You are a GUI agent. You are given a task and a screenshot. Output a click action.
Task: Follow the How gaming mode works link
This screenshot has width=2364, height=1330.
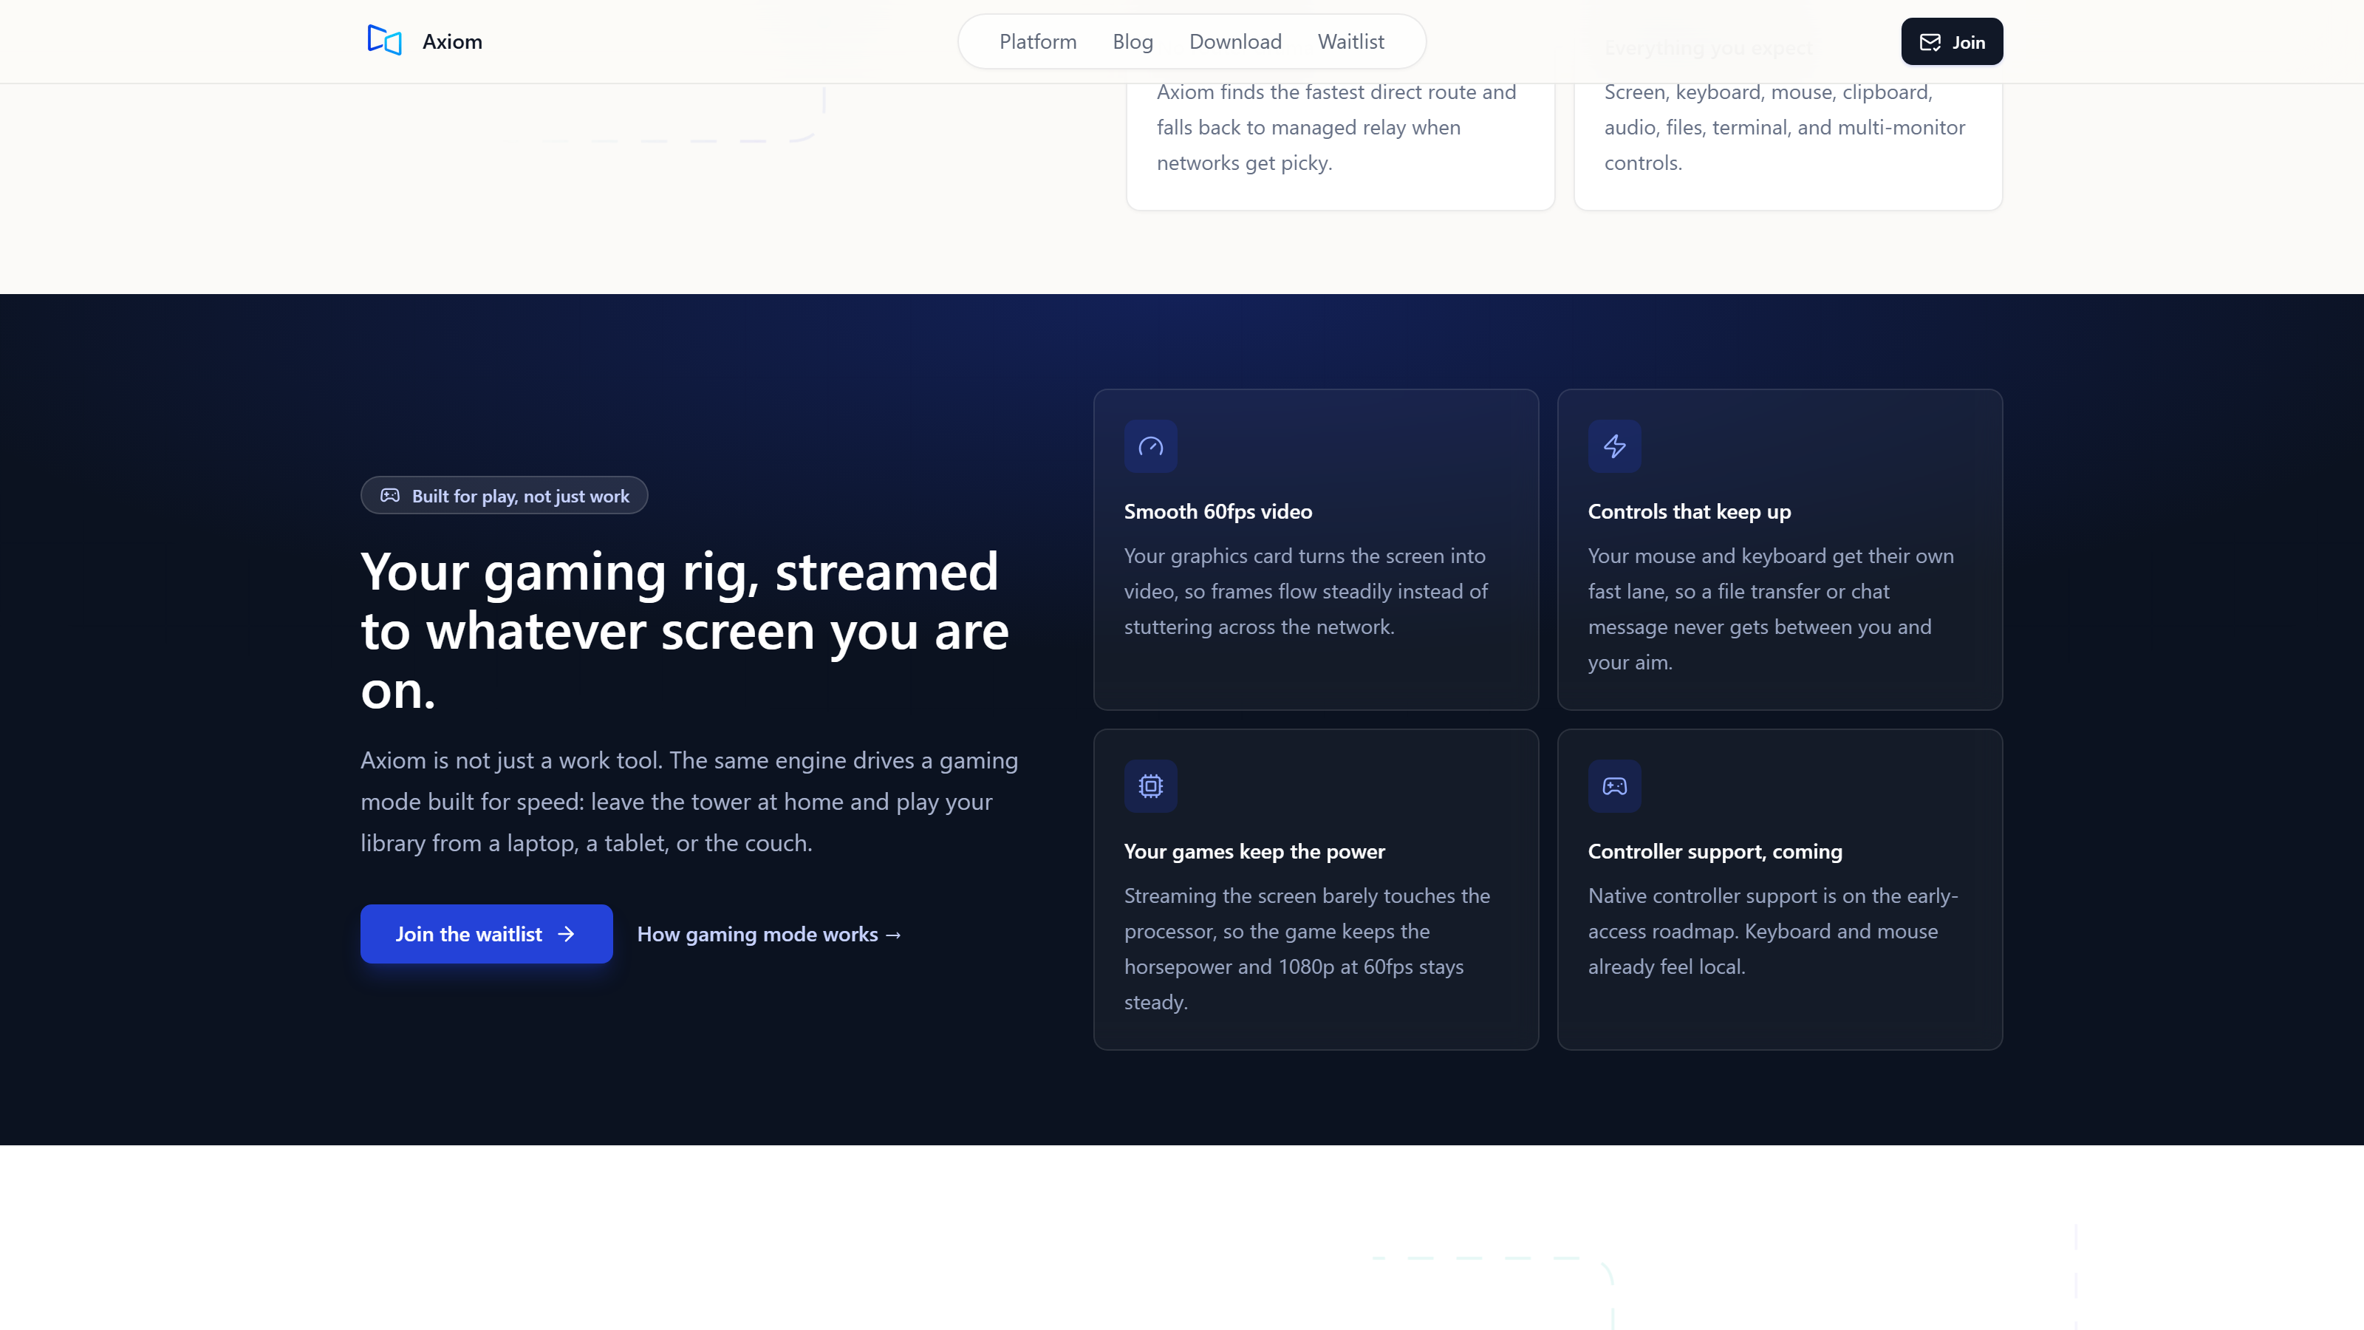click(770, 935)
